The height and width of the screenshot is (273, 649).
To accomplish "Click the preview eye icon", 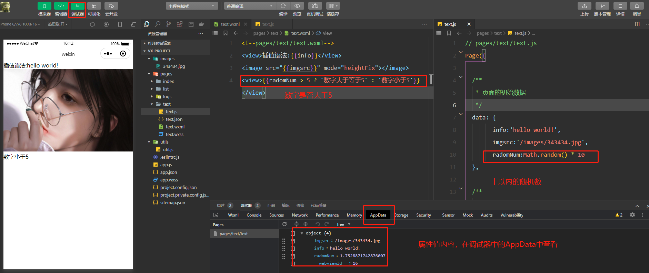I will click(297, 6).
